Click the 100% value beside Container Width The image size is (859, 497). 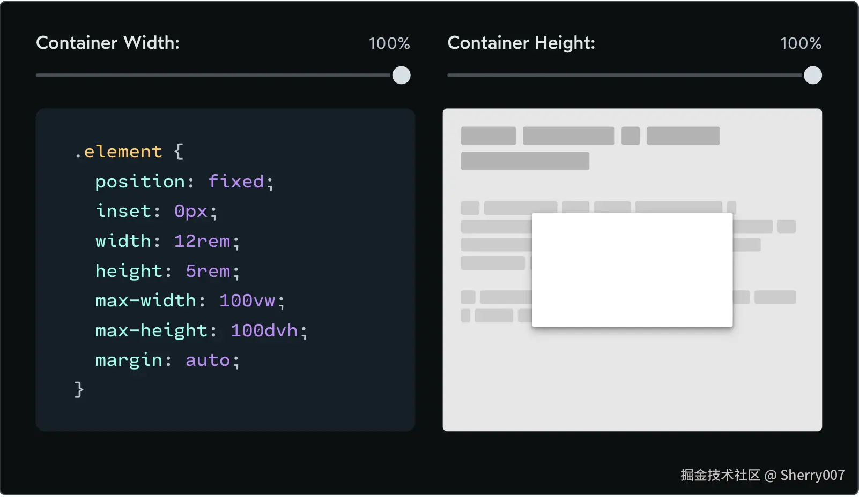[x=389, y=43]
